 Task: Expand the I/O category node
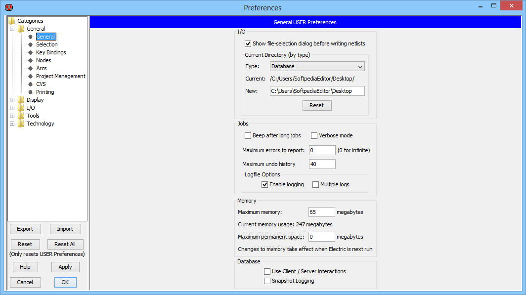pos(12,108)
